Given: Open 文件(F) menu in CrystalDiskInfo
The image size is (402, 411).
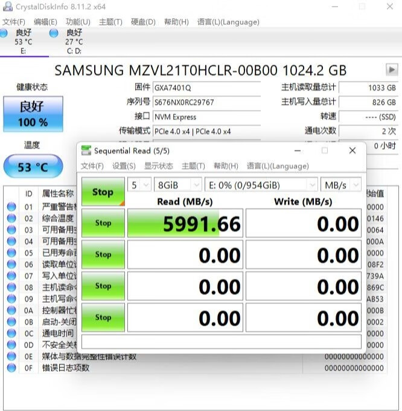Looking at the screenshot, I should (x=14, y=22).
